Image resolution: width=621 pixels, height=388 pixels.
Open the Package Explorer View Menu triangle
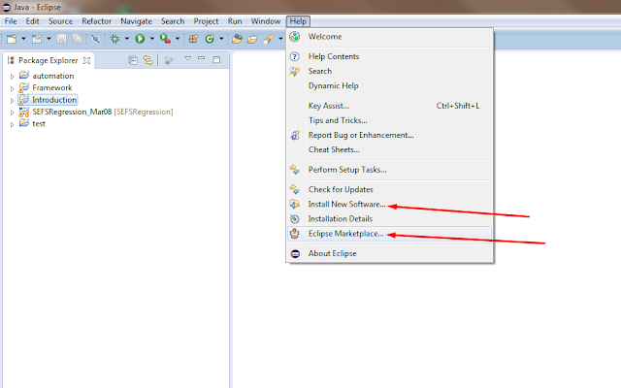[x=187, y=58]
